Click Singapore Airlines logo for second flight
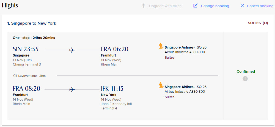This screenshot has width=275, height=127. (x=161, y=85)
